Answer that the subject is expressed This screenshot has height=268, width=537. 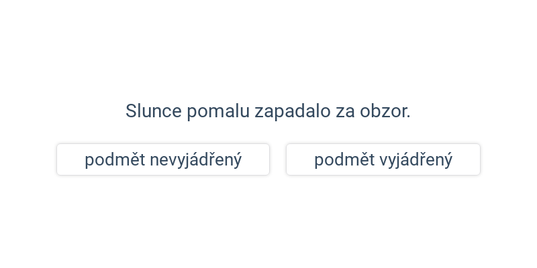[x=383, y=159]
